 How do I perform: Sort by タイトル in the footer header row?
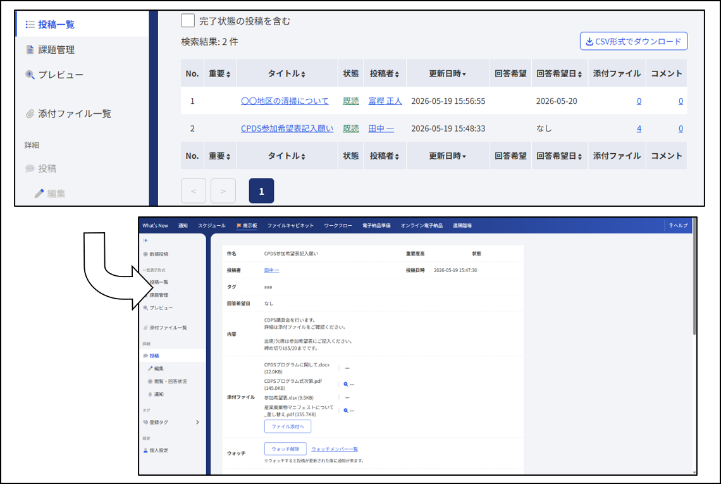click(287, 156)
